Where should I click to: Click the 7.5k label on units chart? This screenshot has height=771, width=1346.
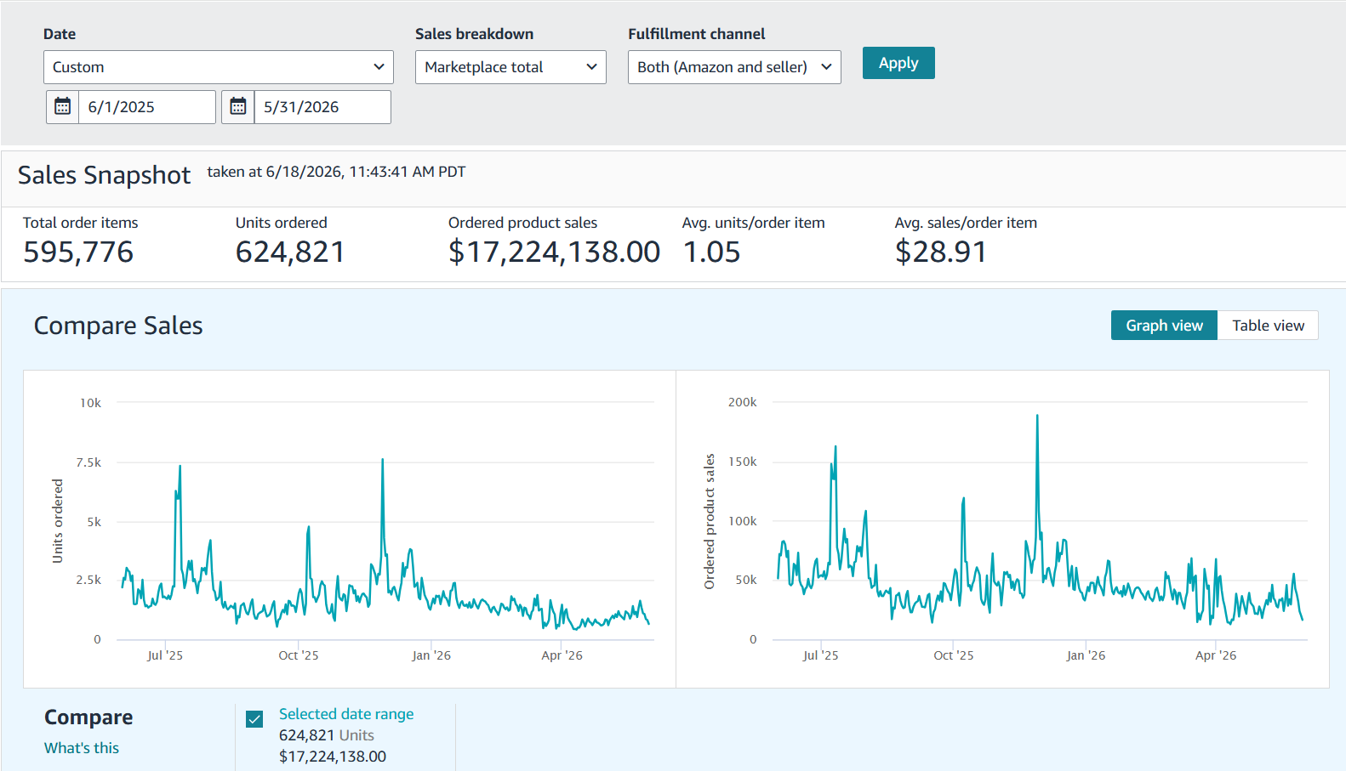88,462
